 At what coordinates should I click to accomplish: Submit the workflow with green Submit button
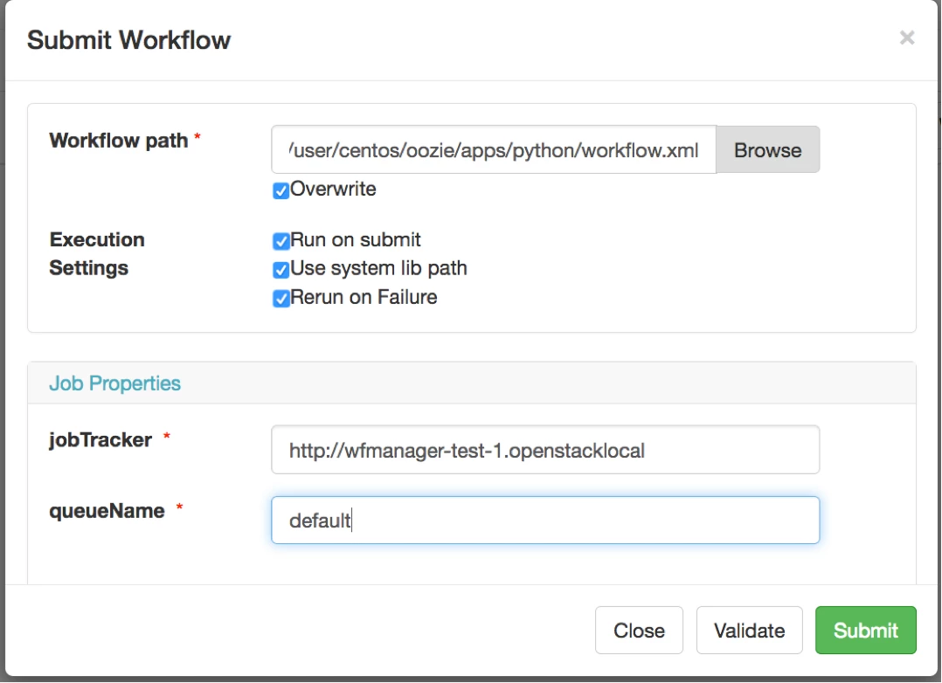[x=866, y=630]
